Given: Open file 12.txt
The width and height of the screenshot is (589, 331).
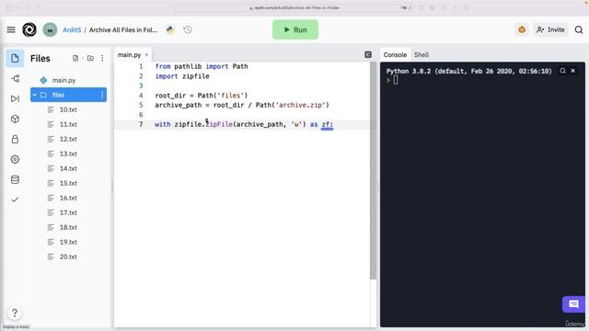Looking at the screenshot, I should click(68, 139).
